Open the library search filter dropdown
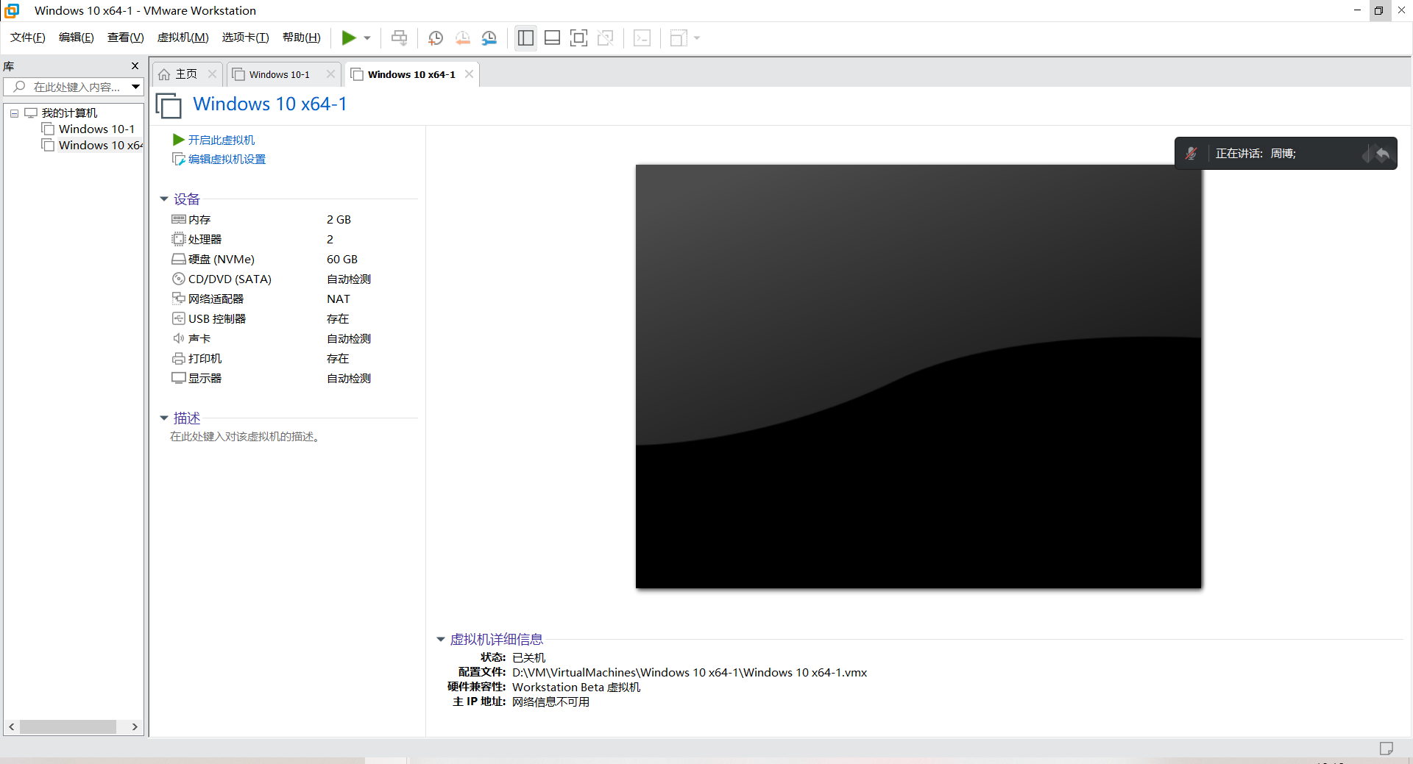 (x=136, y=87)
